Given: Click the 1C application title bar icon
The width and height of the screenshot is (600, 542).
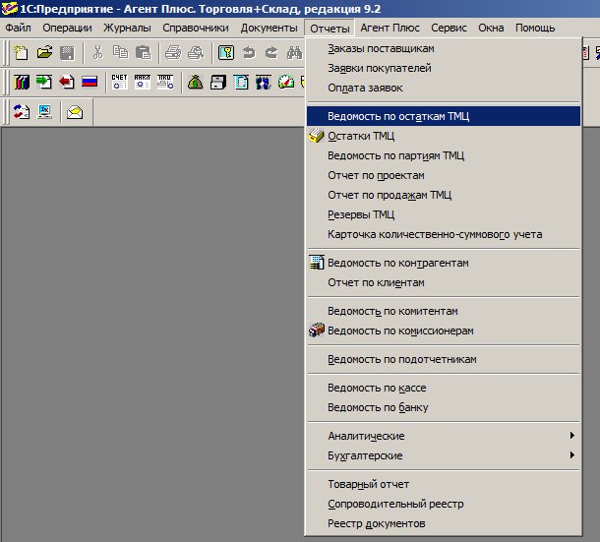Looking at the screenshot, I should tap(9, 9).
